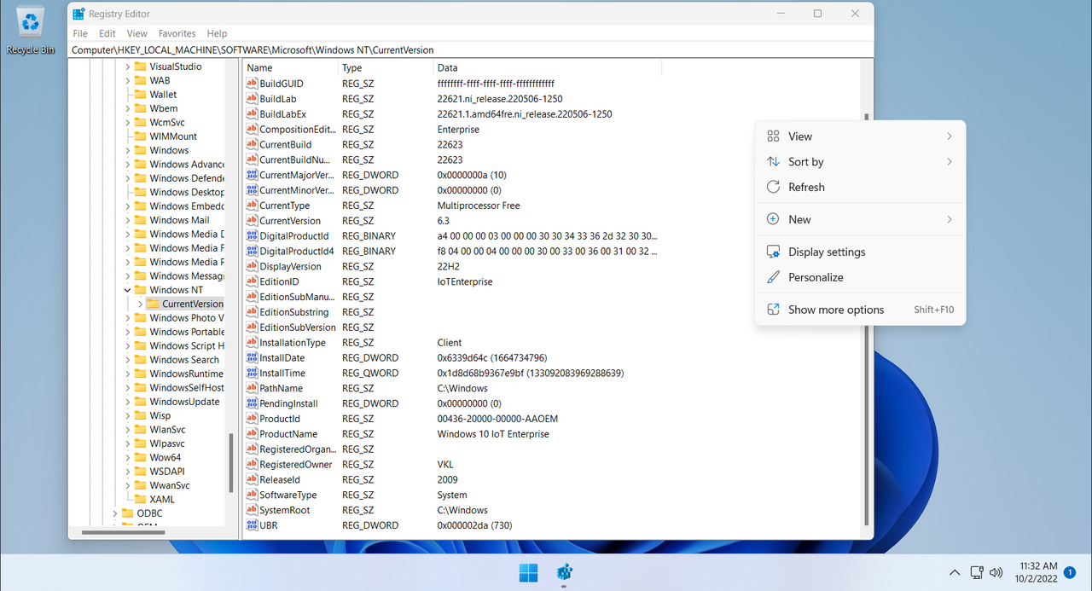Click the Windows Start button in taskbar
Image resolution: width=1092 pixels, height=591 pixels.
(528, 572)
